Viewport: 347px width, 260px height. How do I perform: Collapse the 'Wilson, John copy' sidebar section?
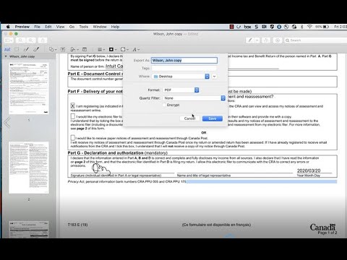[6, 56]
